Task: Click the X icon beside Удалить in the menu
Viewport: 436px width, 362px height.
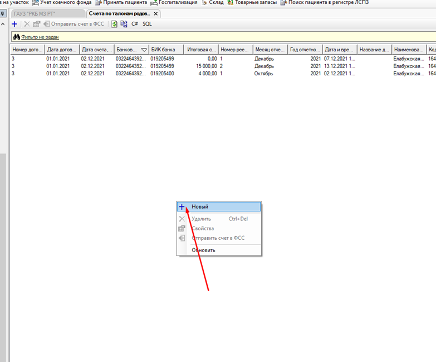Action: pos(182,219)
